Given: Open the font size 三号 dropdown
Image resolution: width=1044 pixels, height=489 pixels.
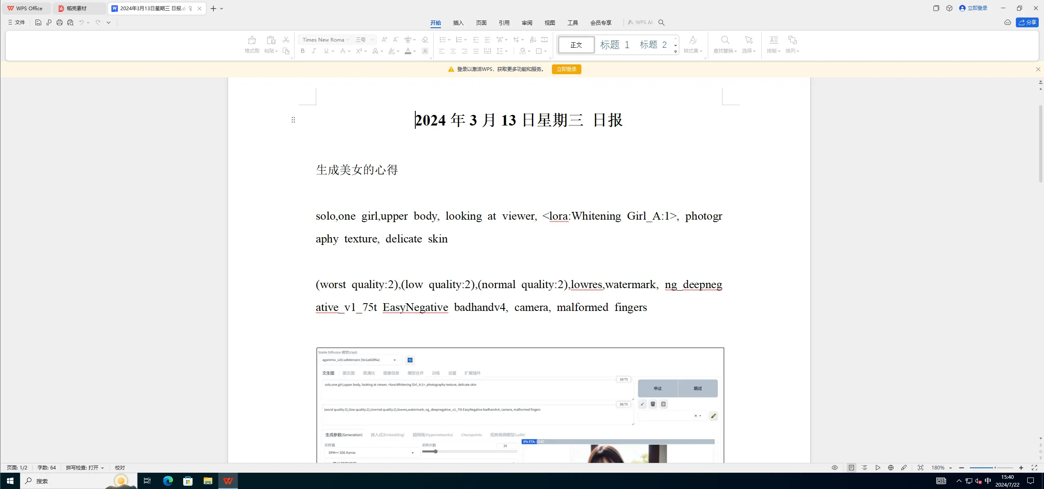Looking at the screenshot, I should pyautogui.click(x=372, y=40).
